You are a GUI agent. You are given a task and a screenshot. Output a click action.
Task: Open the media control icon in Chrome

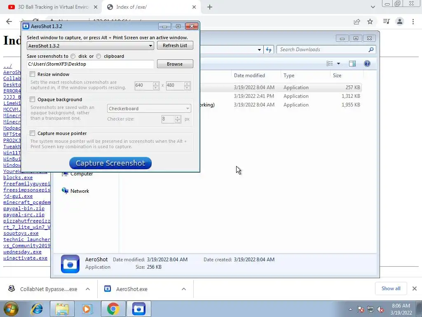pyautogui.click(x=387, y=21)
